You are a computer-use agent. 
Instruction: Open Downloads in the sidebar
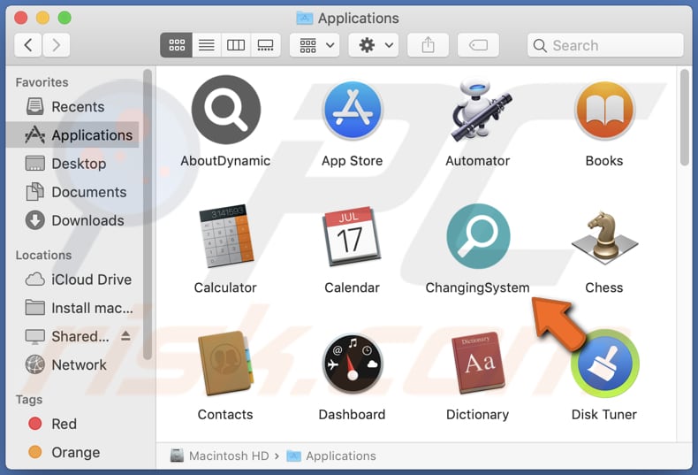click(73, 220)
